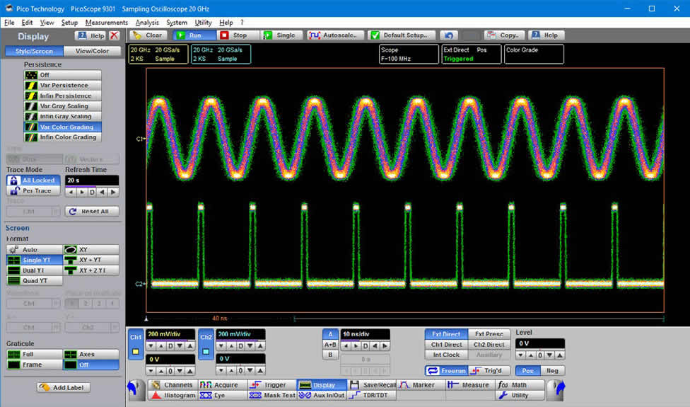The image size is (690, 407).
Task: Click Ch1 200 mV/div scale field
Action: (x=170, y=334)
